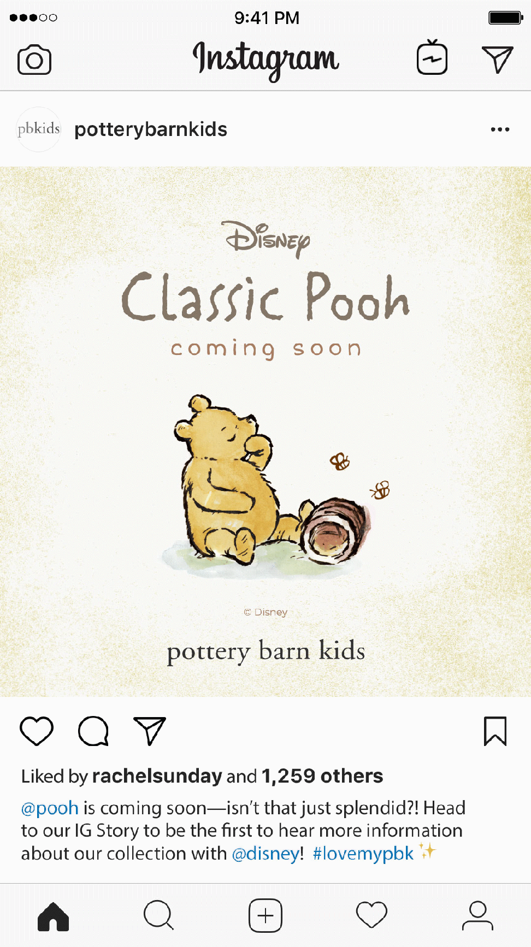Open the @pooh mention link
531x947 pixels.
50,808
